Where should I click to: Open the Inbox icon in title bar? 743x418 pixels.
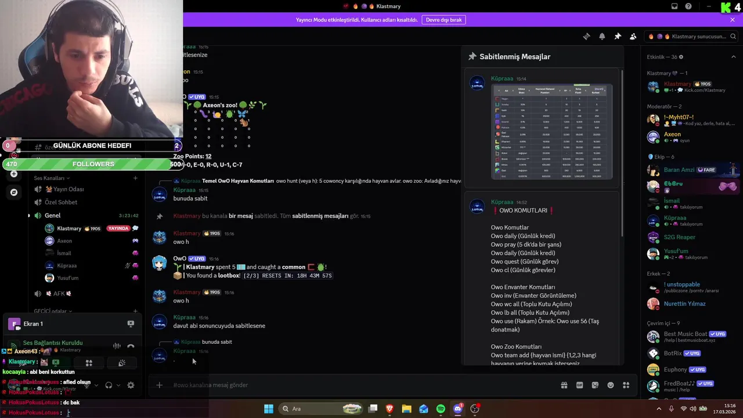pyautogui.click(x=675, y=6)
